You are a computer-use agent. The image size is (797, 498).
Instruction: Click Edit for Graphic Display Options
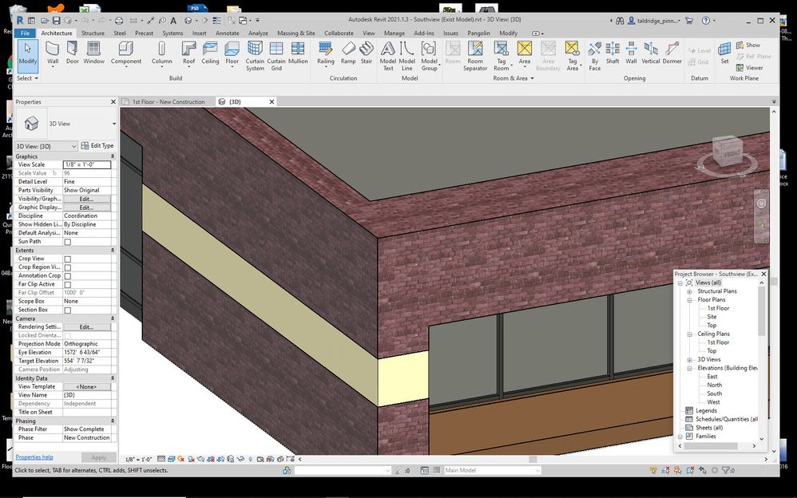tap(86, 207)
